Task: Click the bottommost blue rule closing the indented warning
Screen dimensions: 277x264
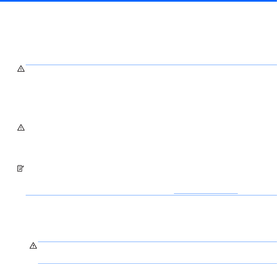Action: click(157, 264)
